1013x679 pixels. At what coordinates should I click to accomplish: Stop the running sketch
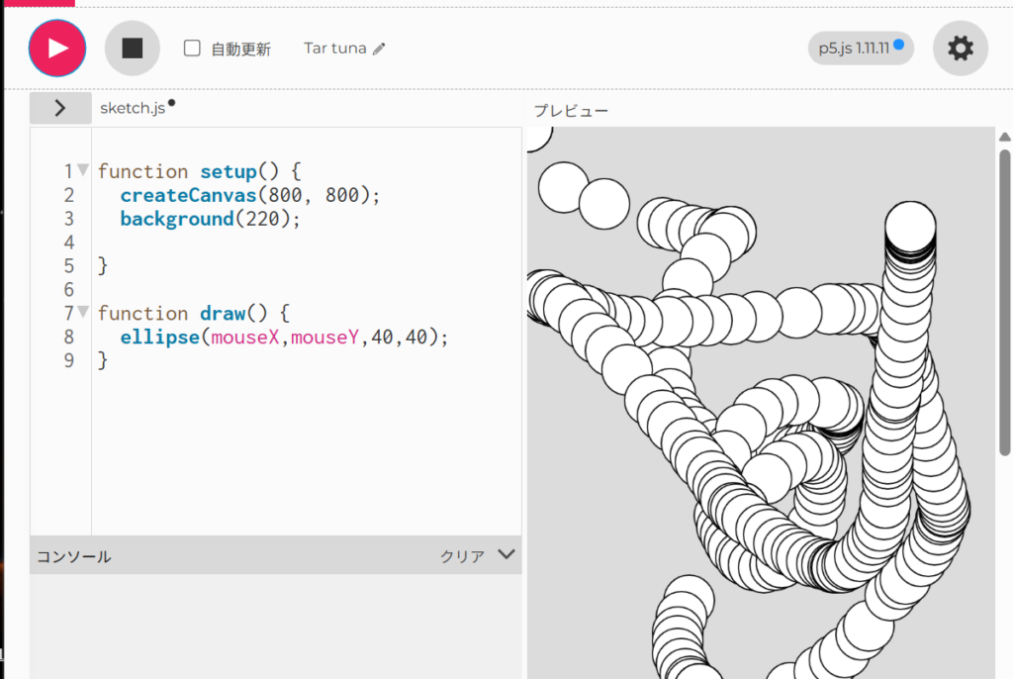tap(133, 48)
